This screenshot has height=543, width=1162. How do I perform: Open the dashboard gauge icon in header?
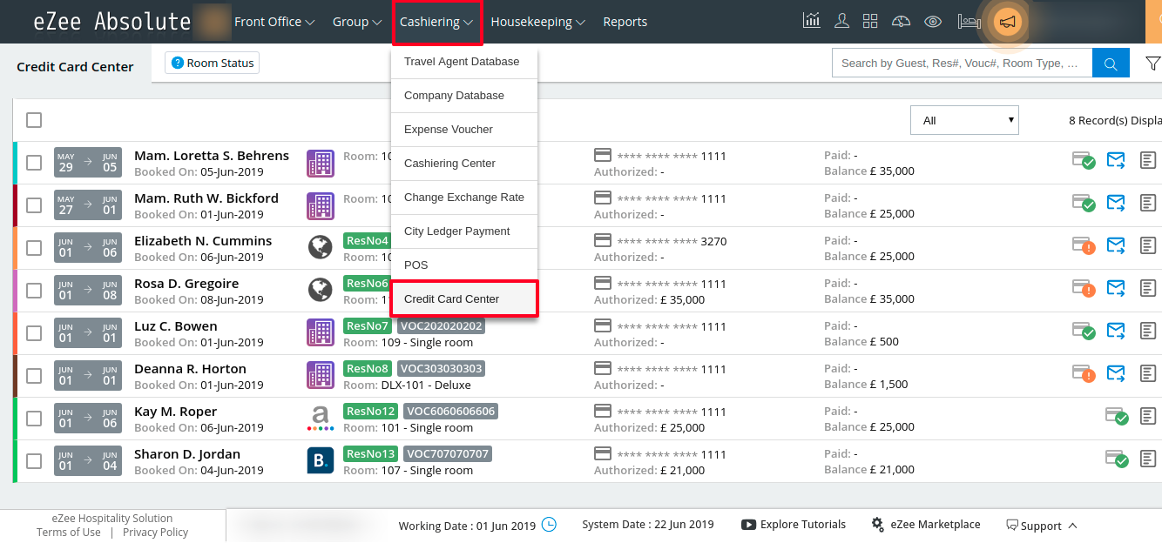point(902,22)
